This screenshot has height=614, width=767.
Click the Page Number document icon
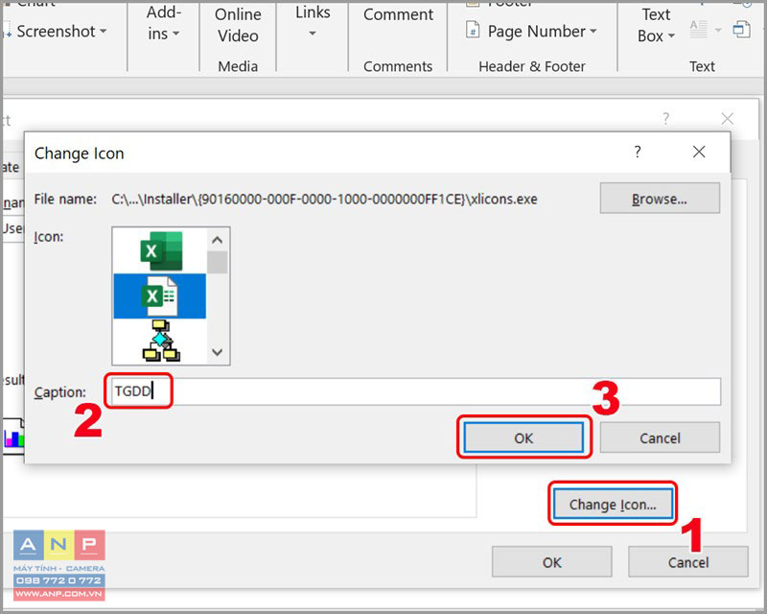tap(473, 31)
